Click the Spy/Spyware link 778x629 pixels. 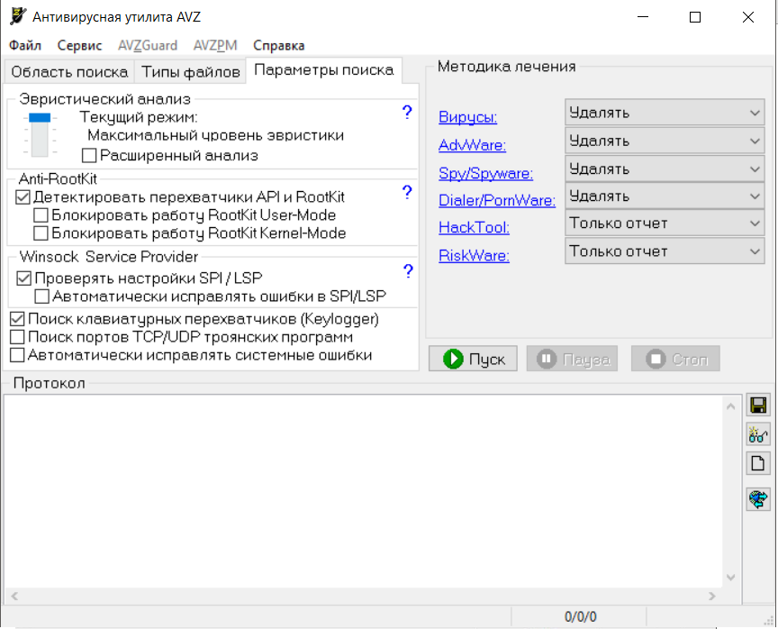tap(485, 173)
